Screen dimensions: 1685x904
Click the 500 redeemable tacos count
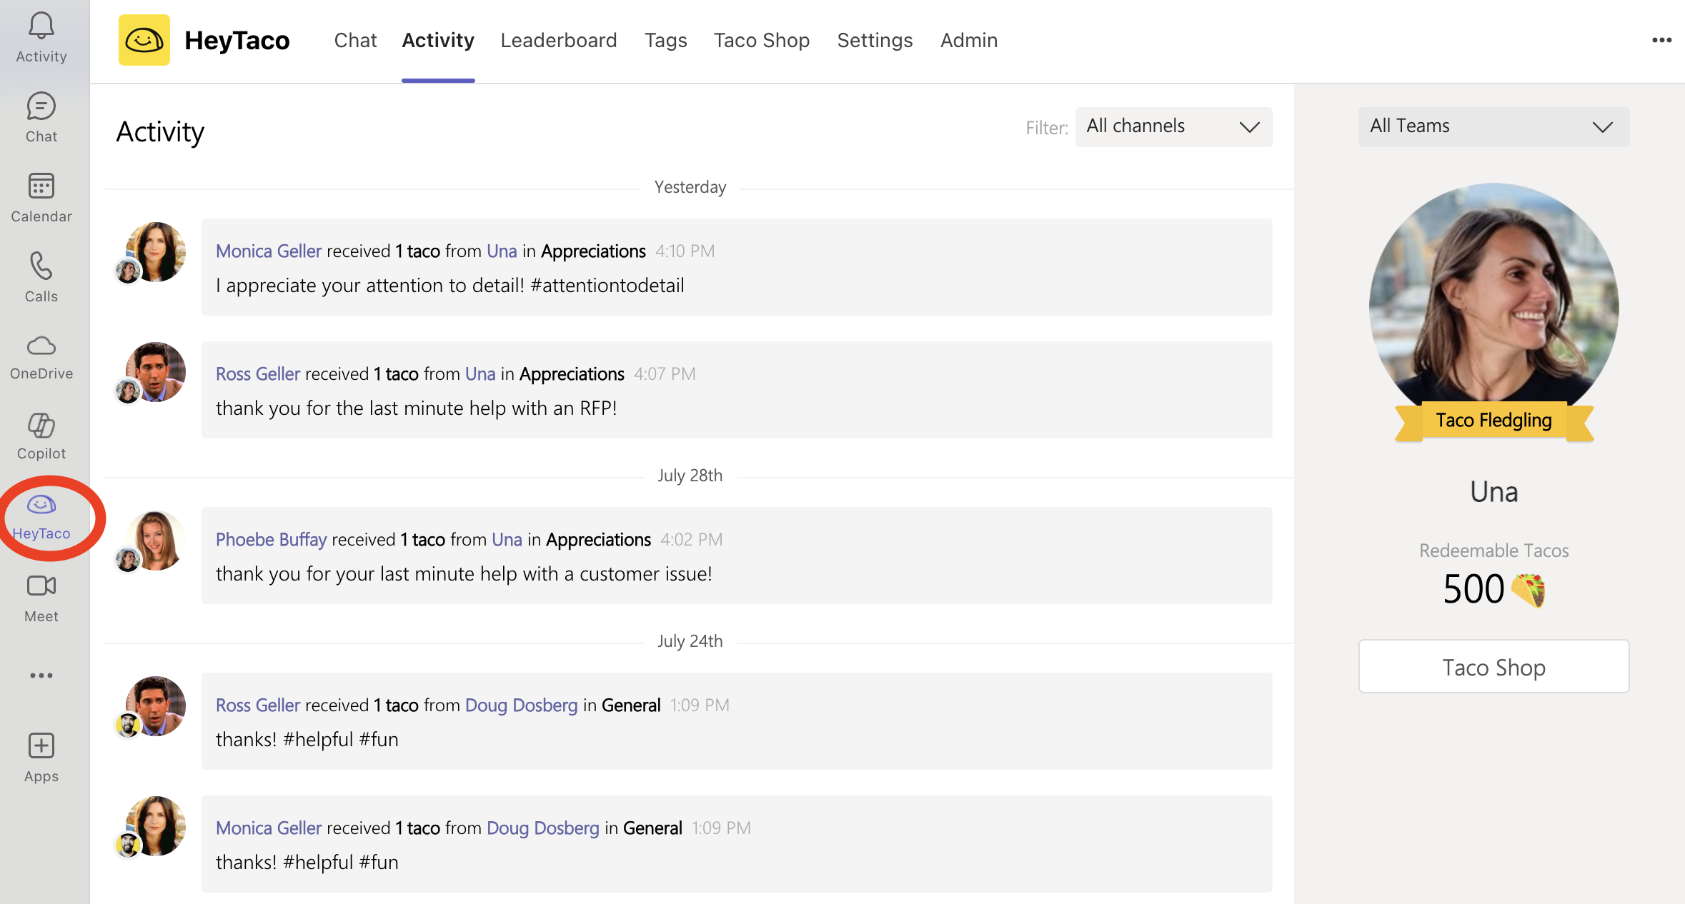click(x=1473, y=590)
